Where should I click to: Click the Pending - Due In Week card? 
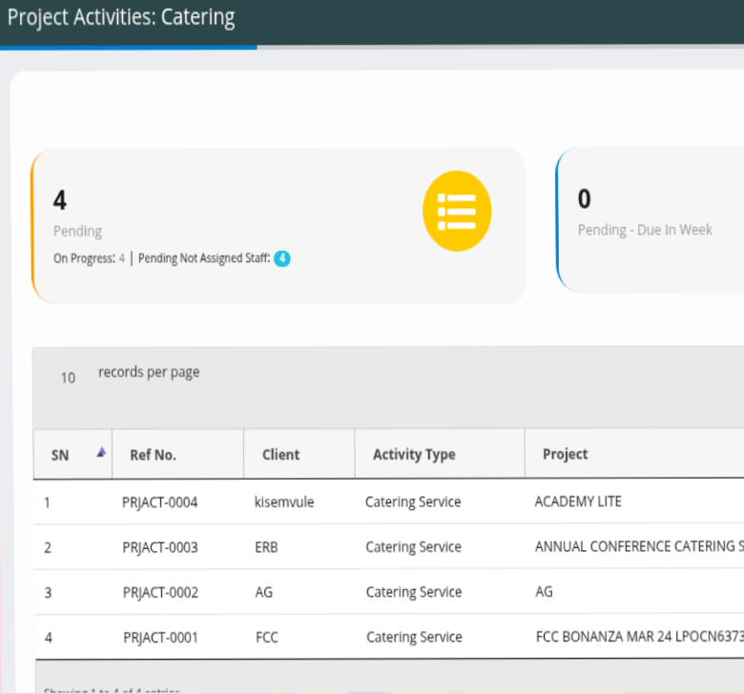pyautogui.click(x=650, y=220)
